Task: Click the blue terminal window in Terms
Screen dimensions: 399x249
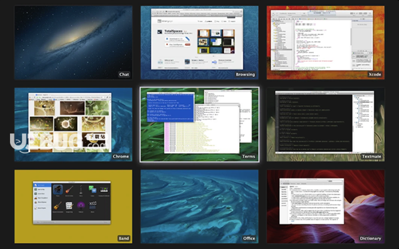Action: click(x=170, y=107)
